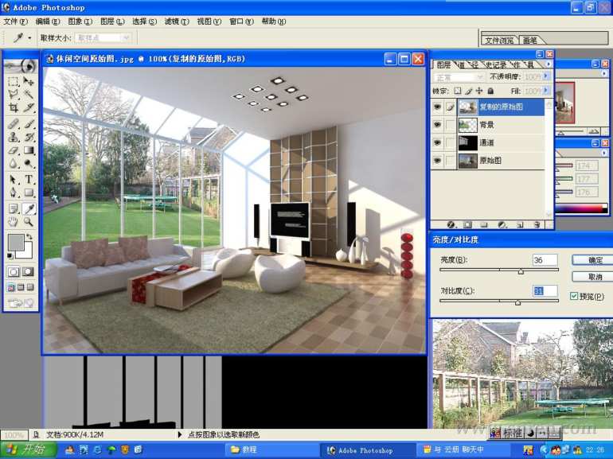Select the Hand tool
Image resolution: width=613 pixels, height=459 pixels.
click(14, 222)
